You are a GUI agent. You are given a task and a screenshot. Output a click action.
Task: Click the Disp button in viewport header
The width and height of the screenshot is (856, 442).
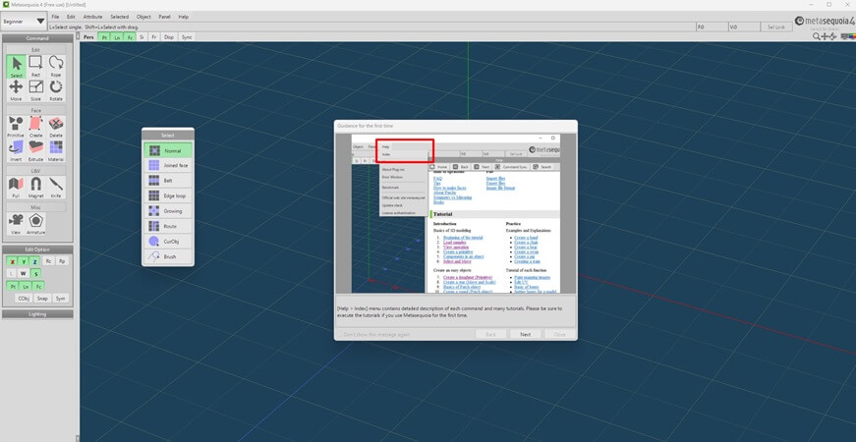[x=169, y=37]
